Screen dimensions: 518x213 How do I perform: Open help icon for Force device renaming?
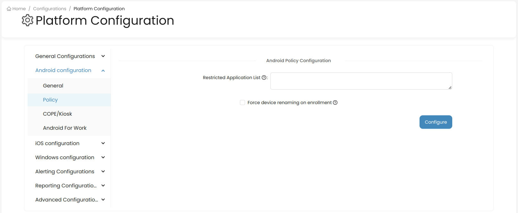coord(335,102)
